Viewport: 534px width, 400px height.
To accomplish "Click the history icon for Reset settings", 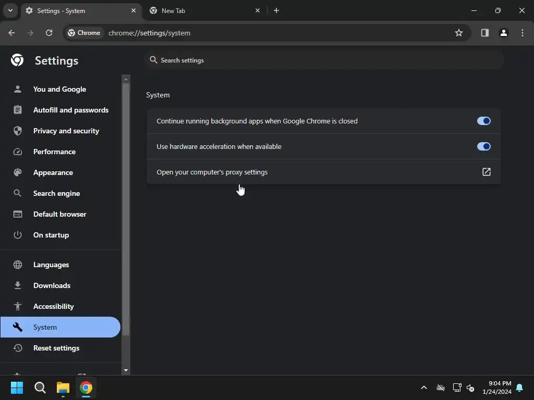I will (18, 348).
